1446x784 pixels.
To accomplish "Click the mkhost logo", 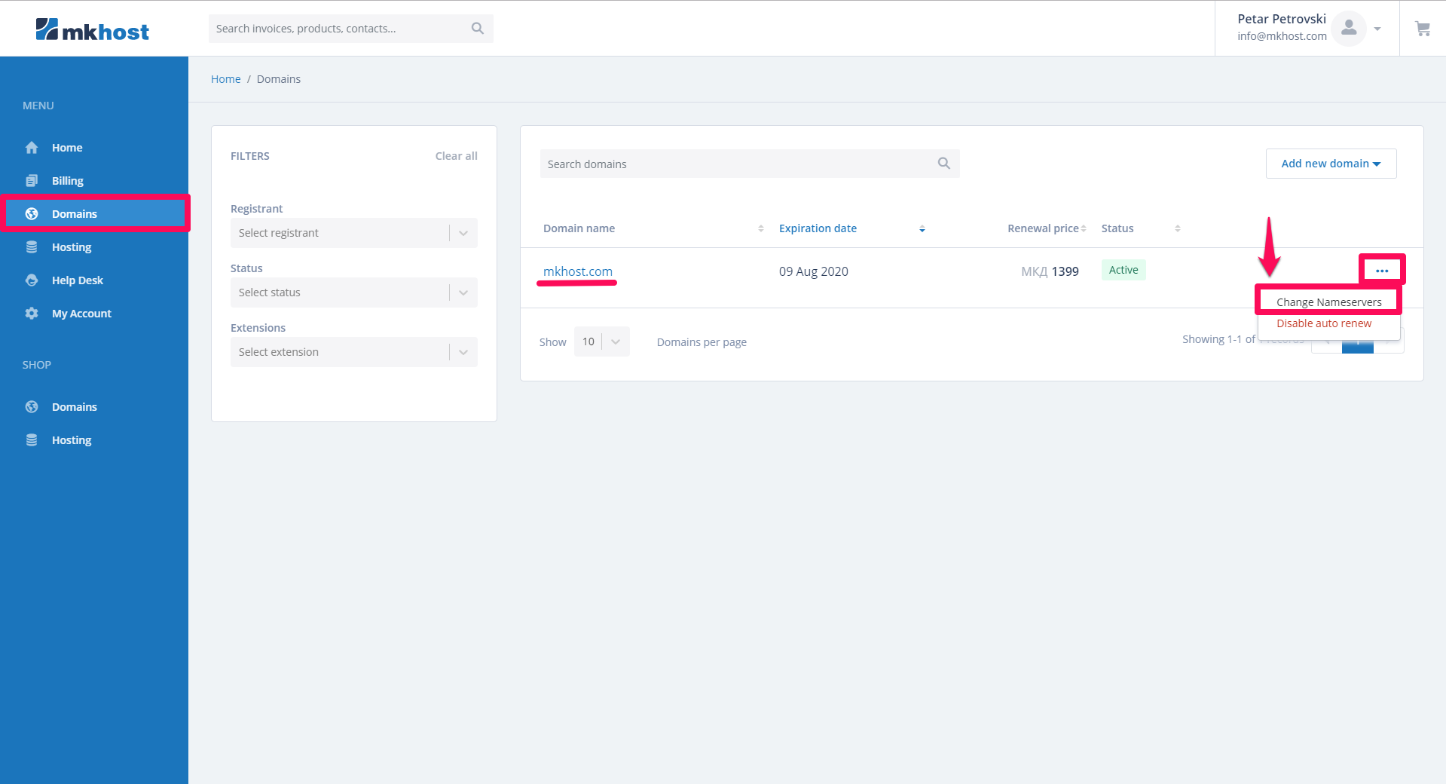I will point(92,30).
